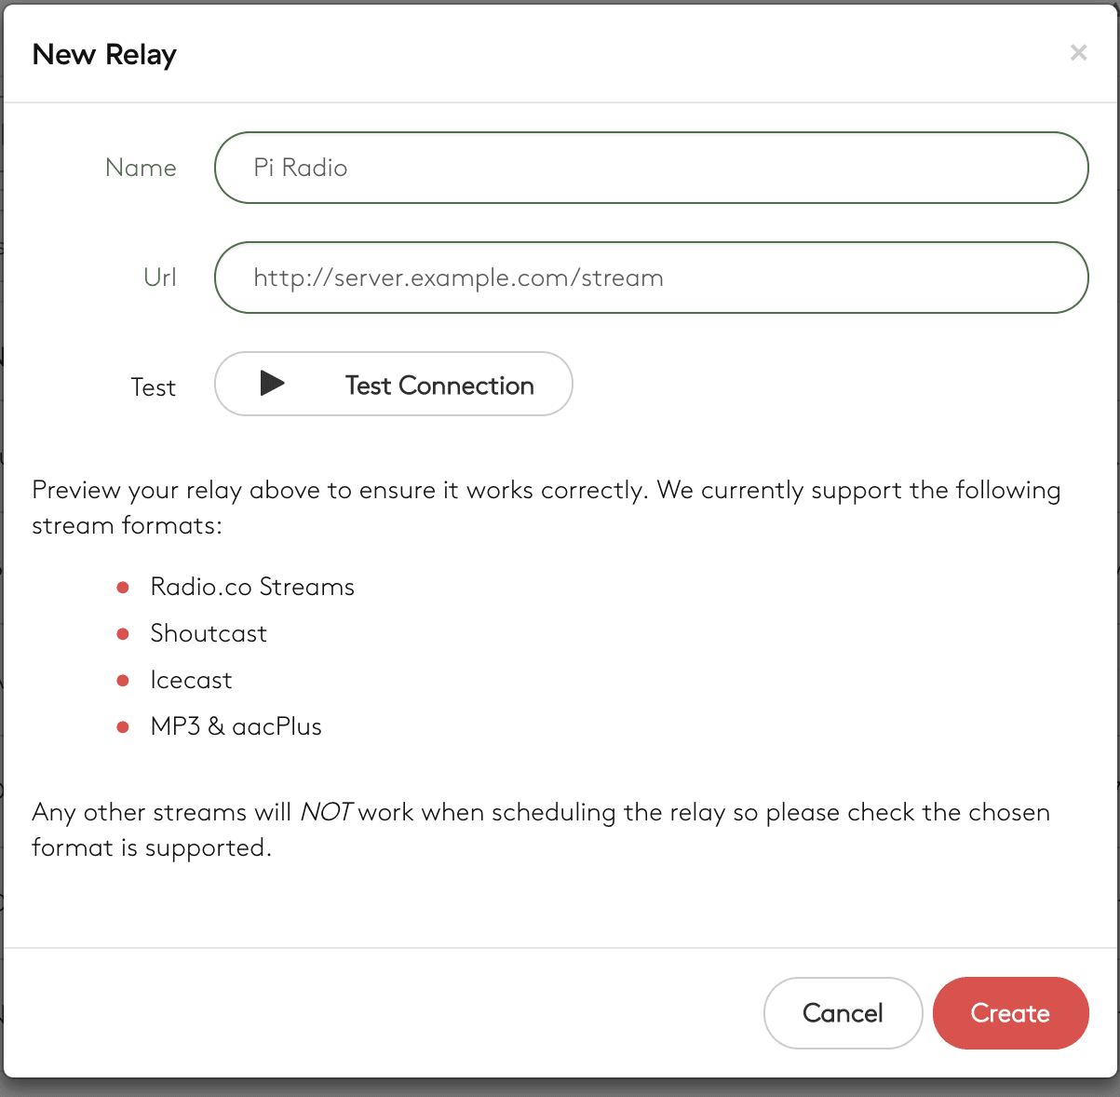Click the Name label
1120x1097 pixels.
141,168
